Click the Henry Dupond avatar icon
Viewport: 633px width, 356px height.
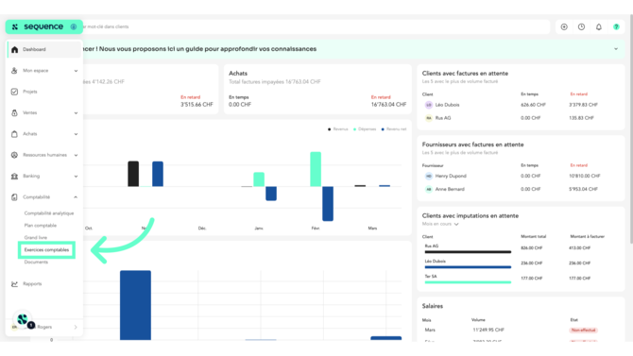point(429,176)
